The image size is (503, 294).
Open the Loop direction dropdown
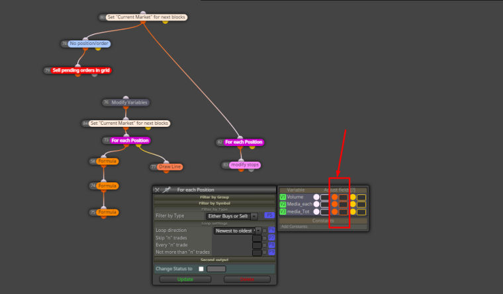[238, 231]
